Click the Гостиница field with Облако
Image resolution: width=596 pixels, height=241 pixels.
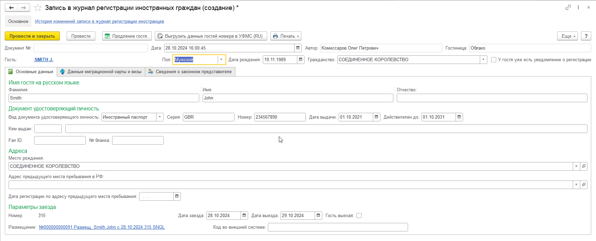coord(530,48)
